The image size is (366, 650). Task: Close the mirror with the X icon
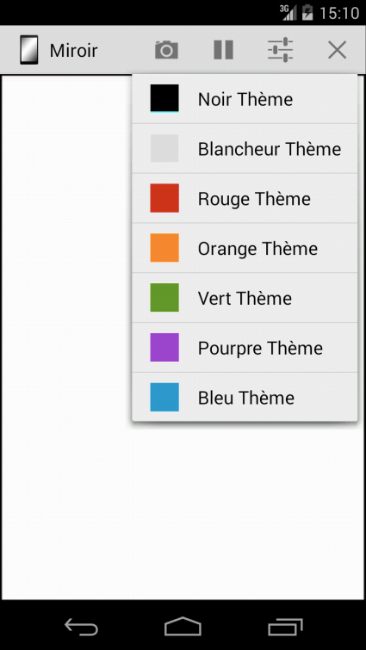(337, 50)
